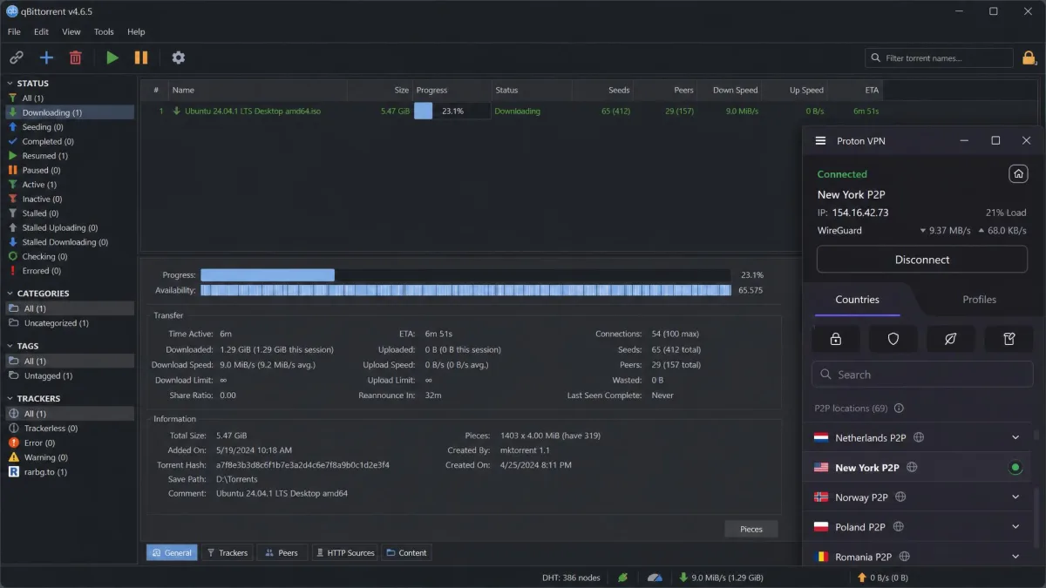Screen dimensions: 1046x588
Task: Click the Kill Switch feature icon
Action: [951, 339]
